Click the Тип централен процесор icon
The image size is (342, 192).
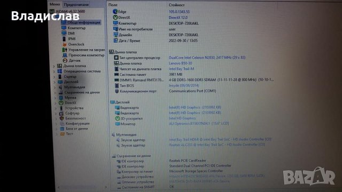click(x=116, y=58)
